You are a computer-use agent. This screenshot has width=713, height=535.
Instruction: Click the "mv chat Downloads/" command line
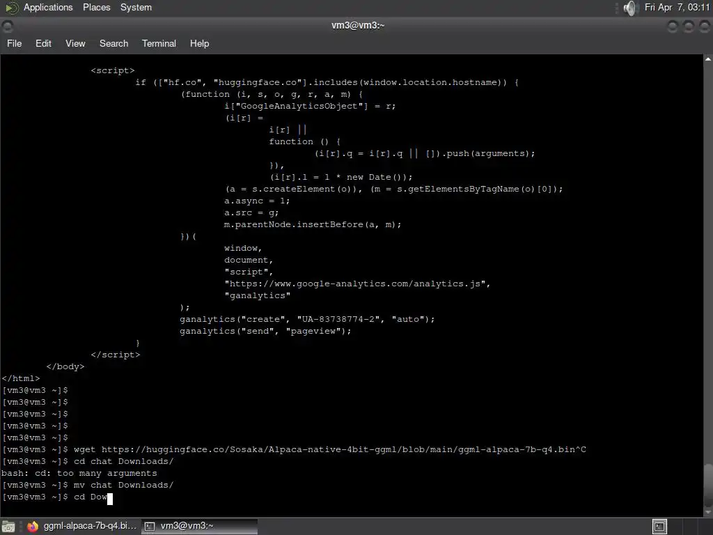coord(123,485)
